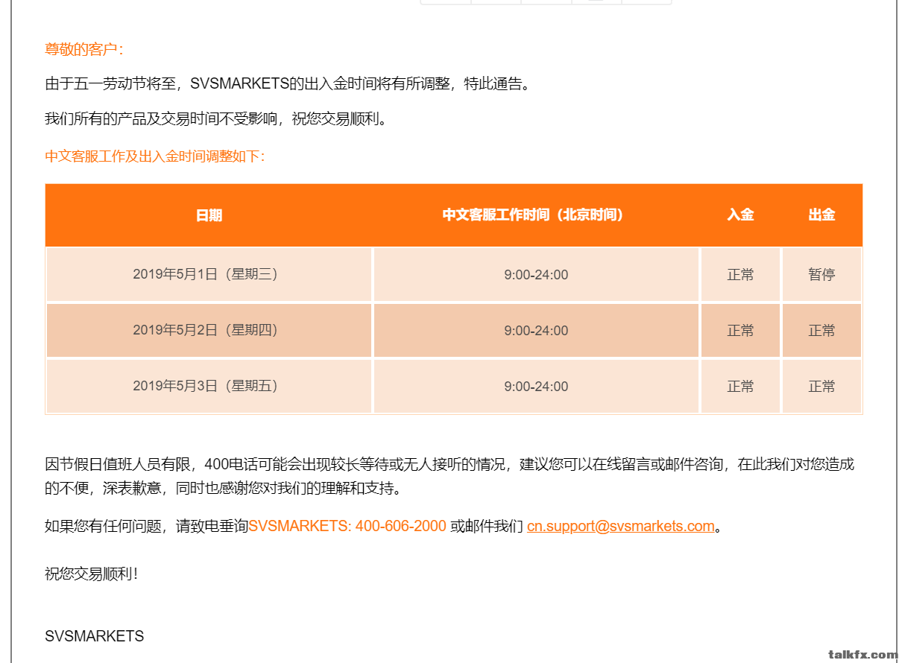Click the SVSMARKETS signature at the bottom
This screenshot has height=663, width=902.
(x=94, y=636)
